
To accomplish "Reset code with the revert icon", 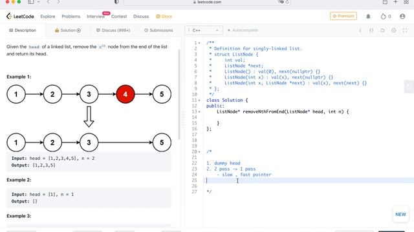I will pos(382,30).
